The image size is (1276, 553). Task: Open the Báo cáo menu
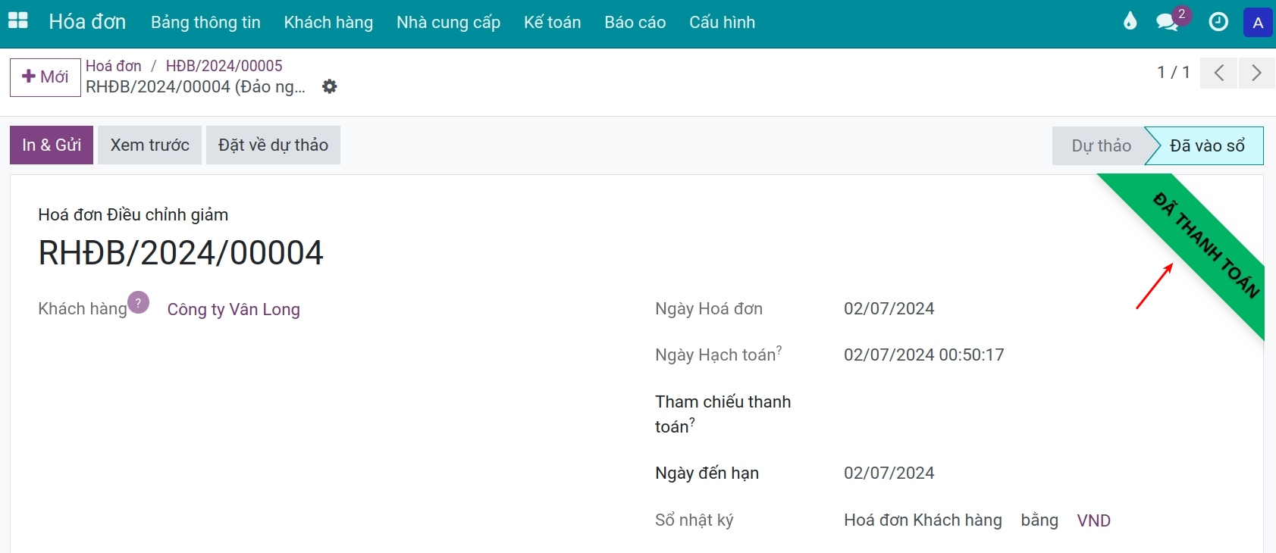(635, 23)
